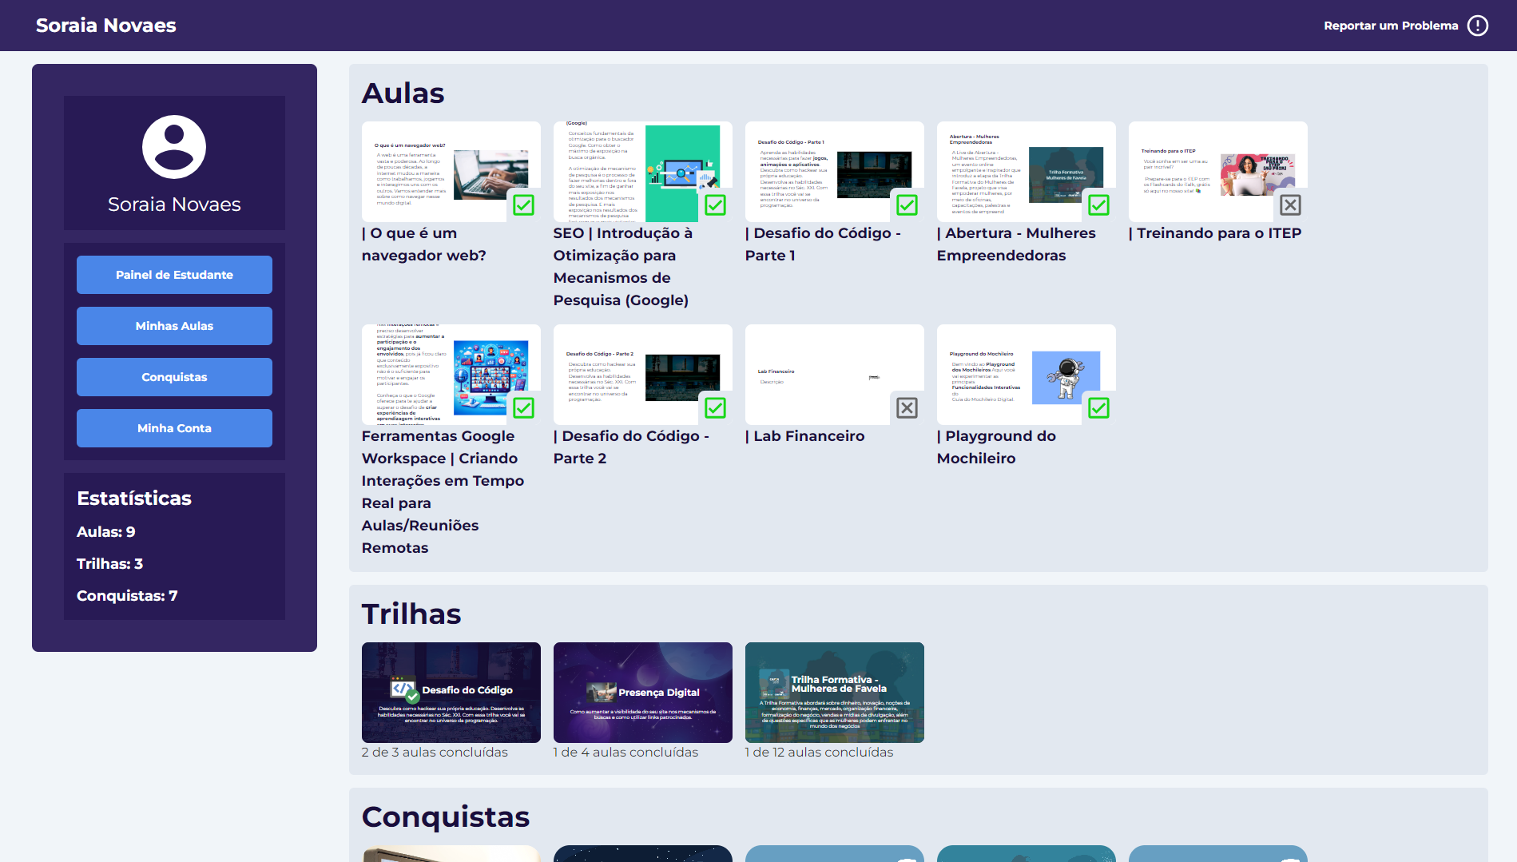Click the X icon on Treinando para o ITEP
The width and height of the screenshot is (1517, 862).
tap(1291, 205)
